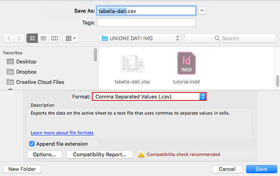Click the Compatibility Report button
This screenshot has height=176, width=280.
click(100, 154)
